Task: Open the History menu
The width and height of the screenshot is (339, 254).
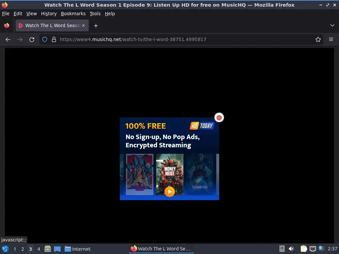Action: tap(49, 14)
